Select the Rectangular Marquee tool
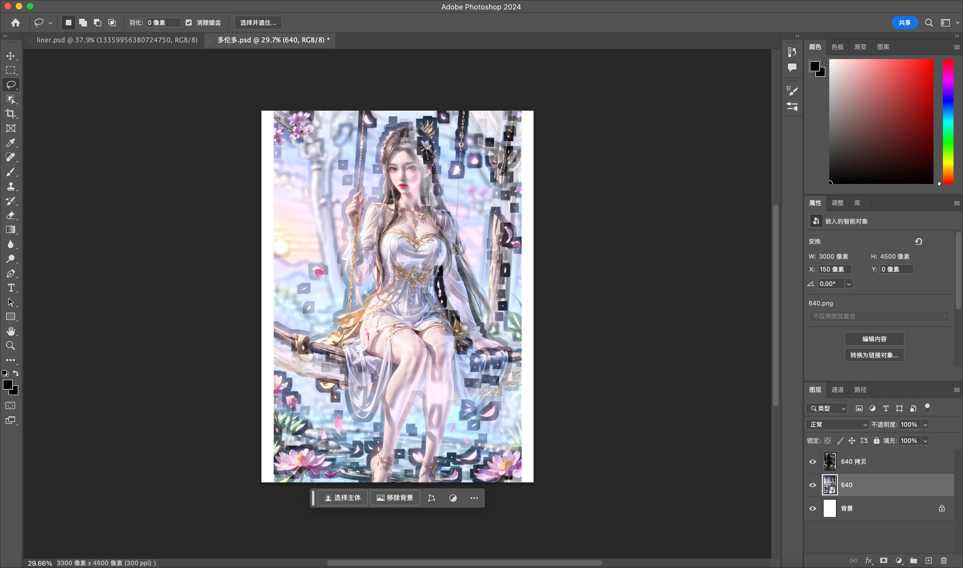963x568 pixels. [11, 70]
